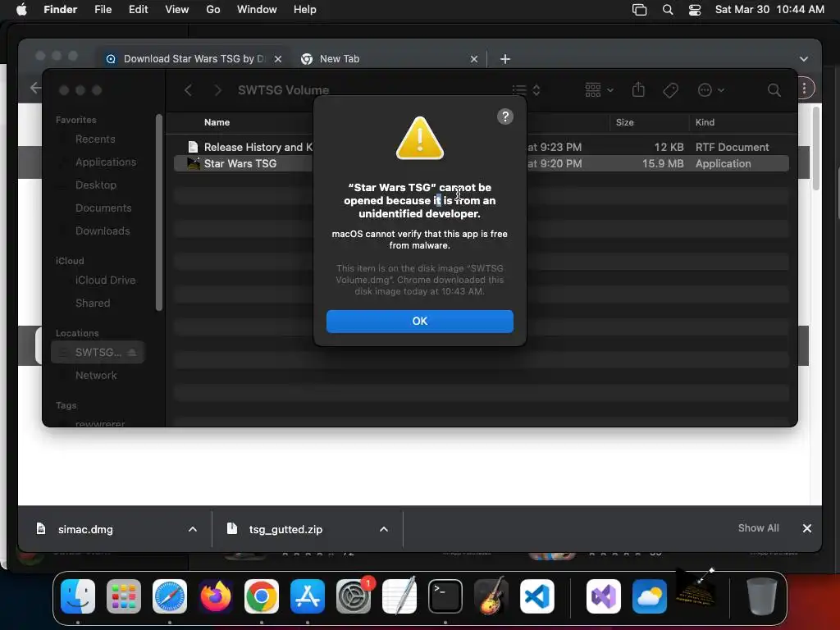Click Chrome back arrow
The image size is (840, 630).
point(35,88)
